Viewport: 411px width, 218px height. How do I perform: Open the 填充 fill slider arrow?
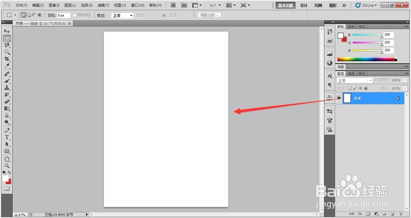point(406,89)
